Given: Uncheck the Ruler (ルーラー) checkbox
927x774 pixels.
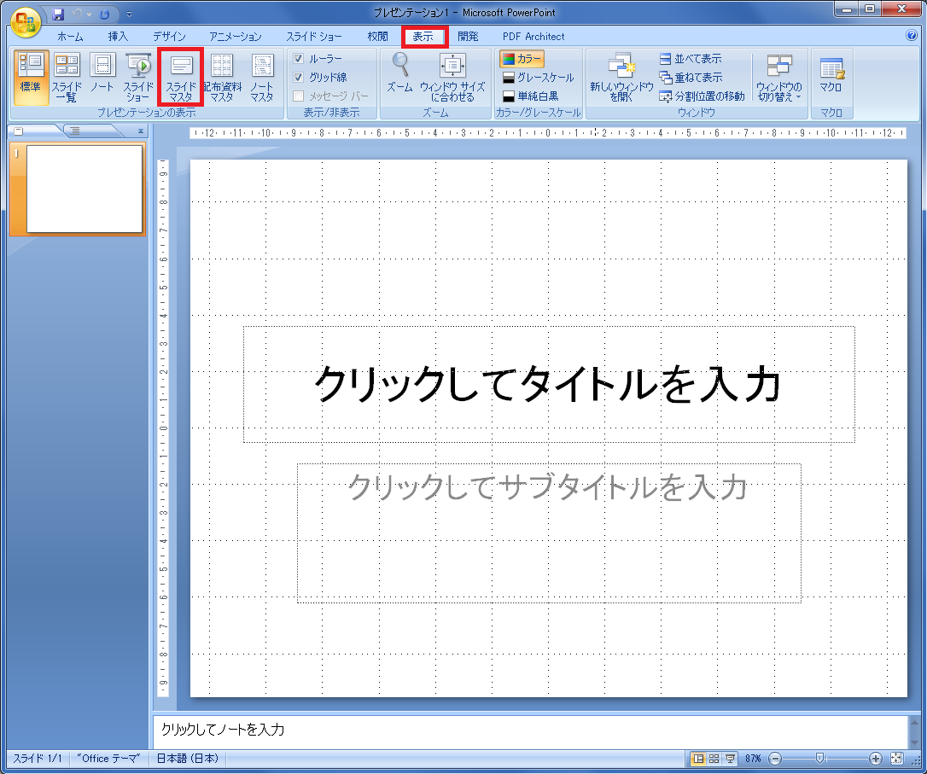Looking at the screenshot, I should tap(299, 59).
